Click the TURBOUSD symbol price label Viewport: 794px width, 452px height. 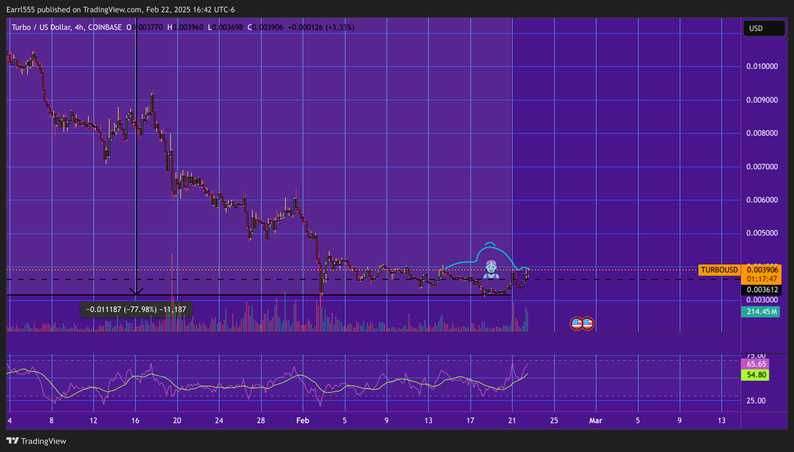[719, 270]
